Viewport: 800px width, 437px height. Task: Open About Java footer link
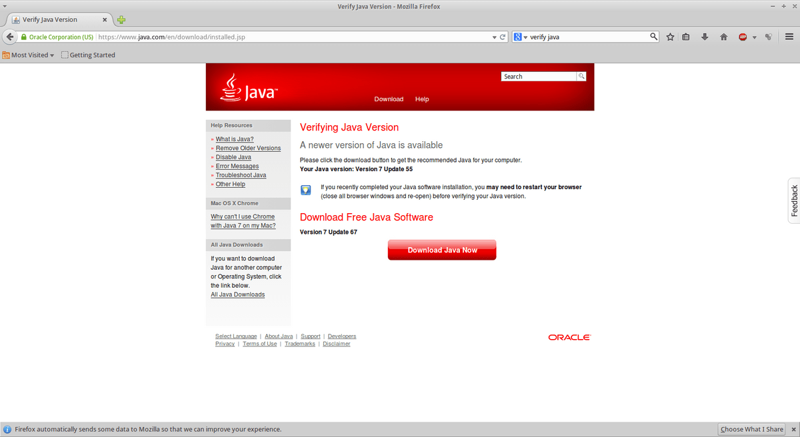(x=279, y=336)
